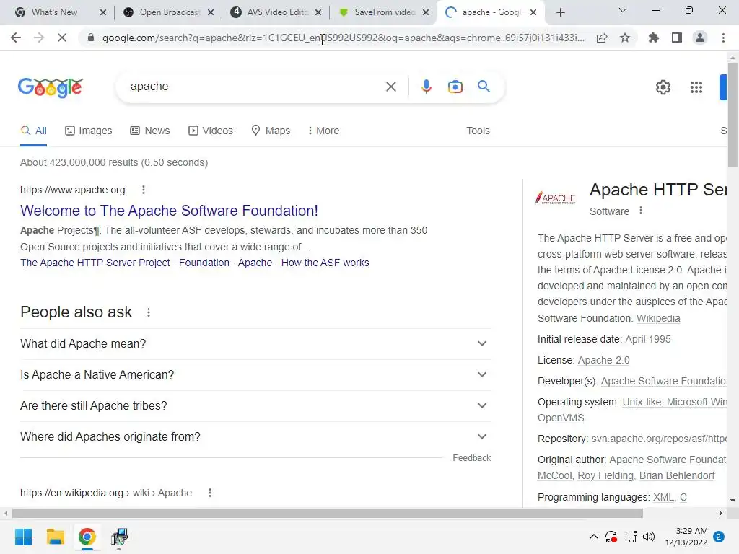Viewport: 739px width, 554px height.
Task: Open more options beside Software label
Action: tap(641, 211)
